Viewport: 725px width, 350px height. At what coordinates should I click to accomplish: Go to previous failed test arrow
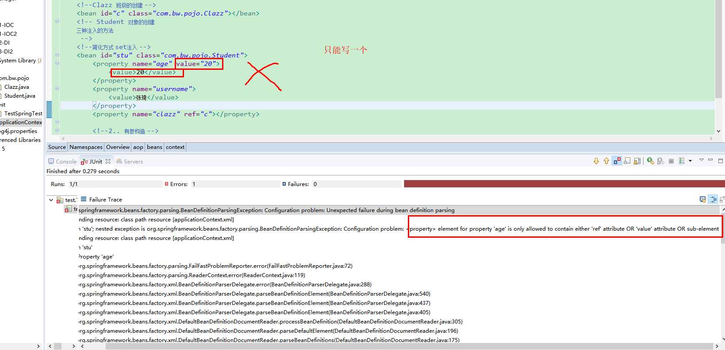tap(606, 161)
